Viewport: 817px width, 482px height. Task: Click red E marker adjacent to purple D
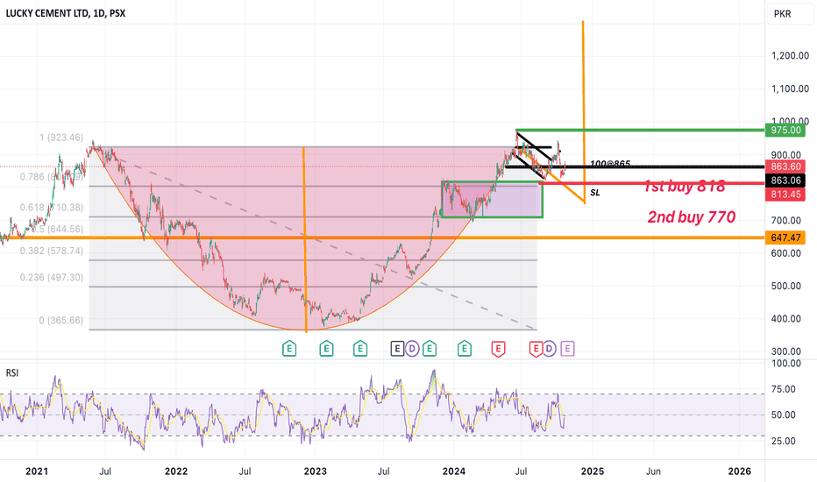coord(536,349)
